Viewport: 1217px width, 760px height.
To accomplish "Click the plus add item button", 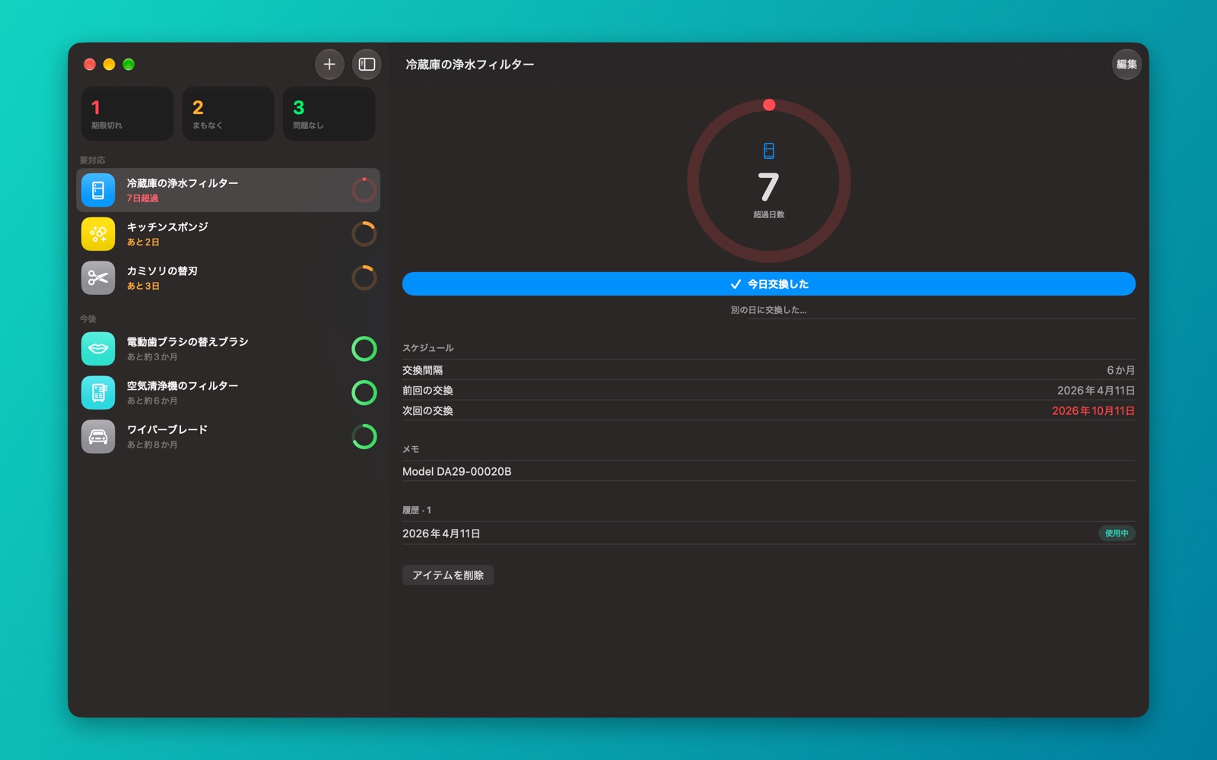I will tap(329, 65).
